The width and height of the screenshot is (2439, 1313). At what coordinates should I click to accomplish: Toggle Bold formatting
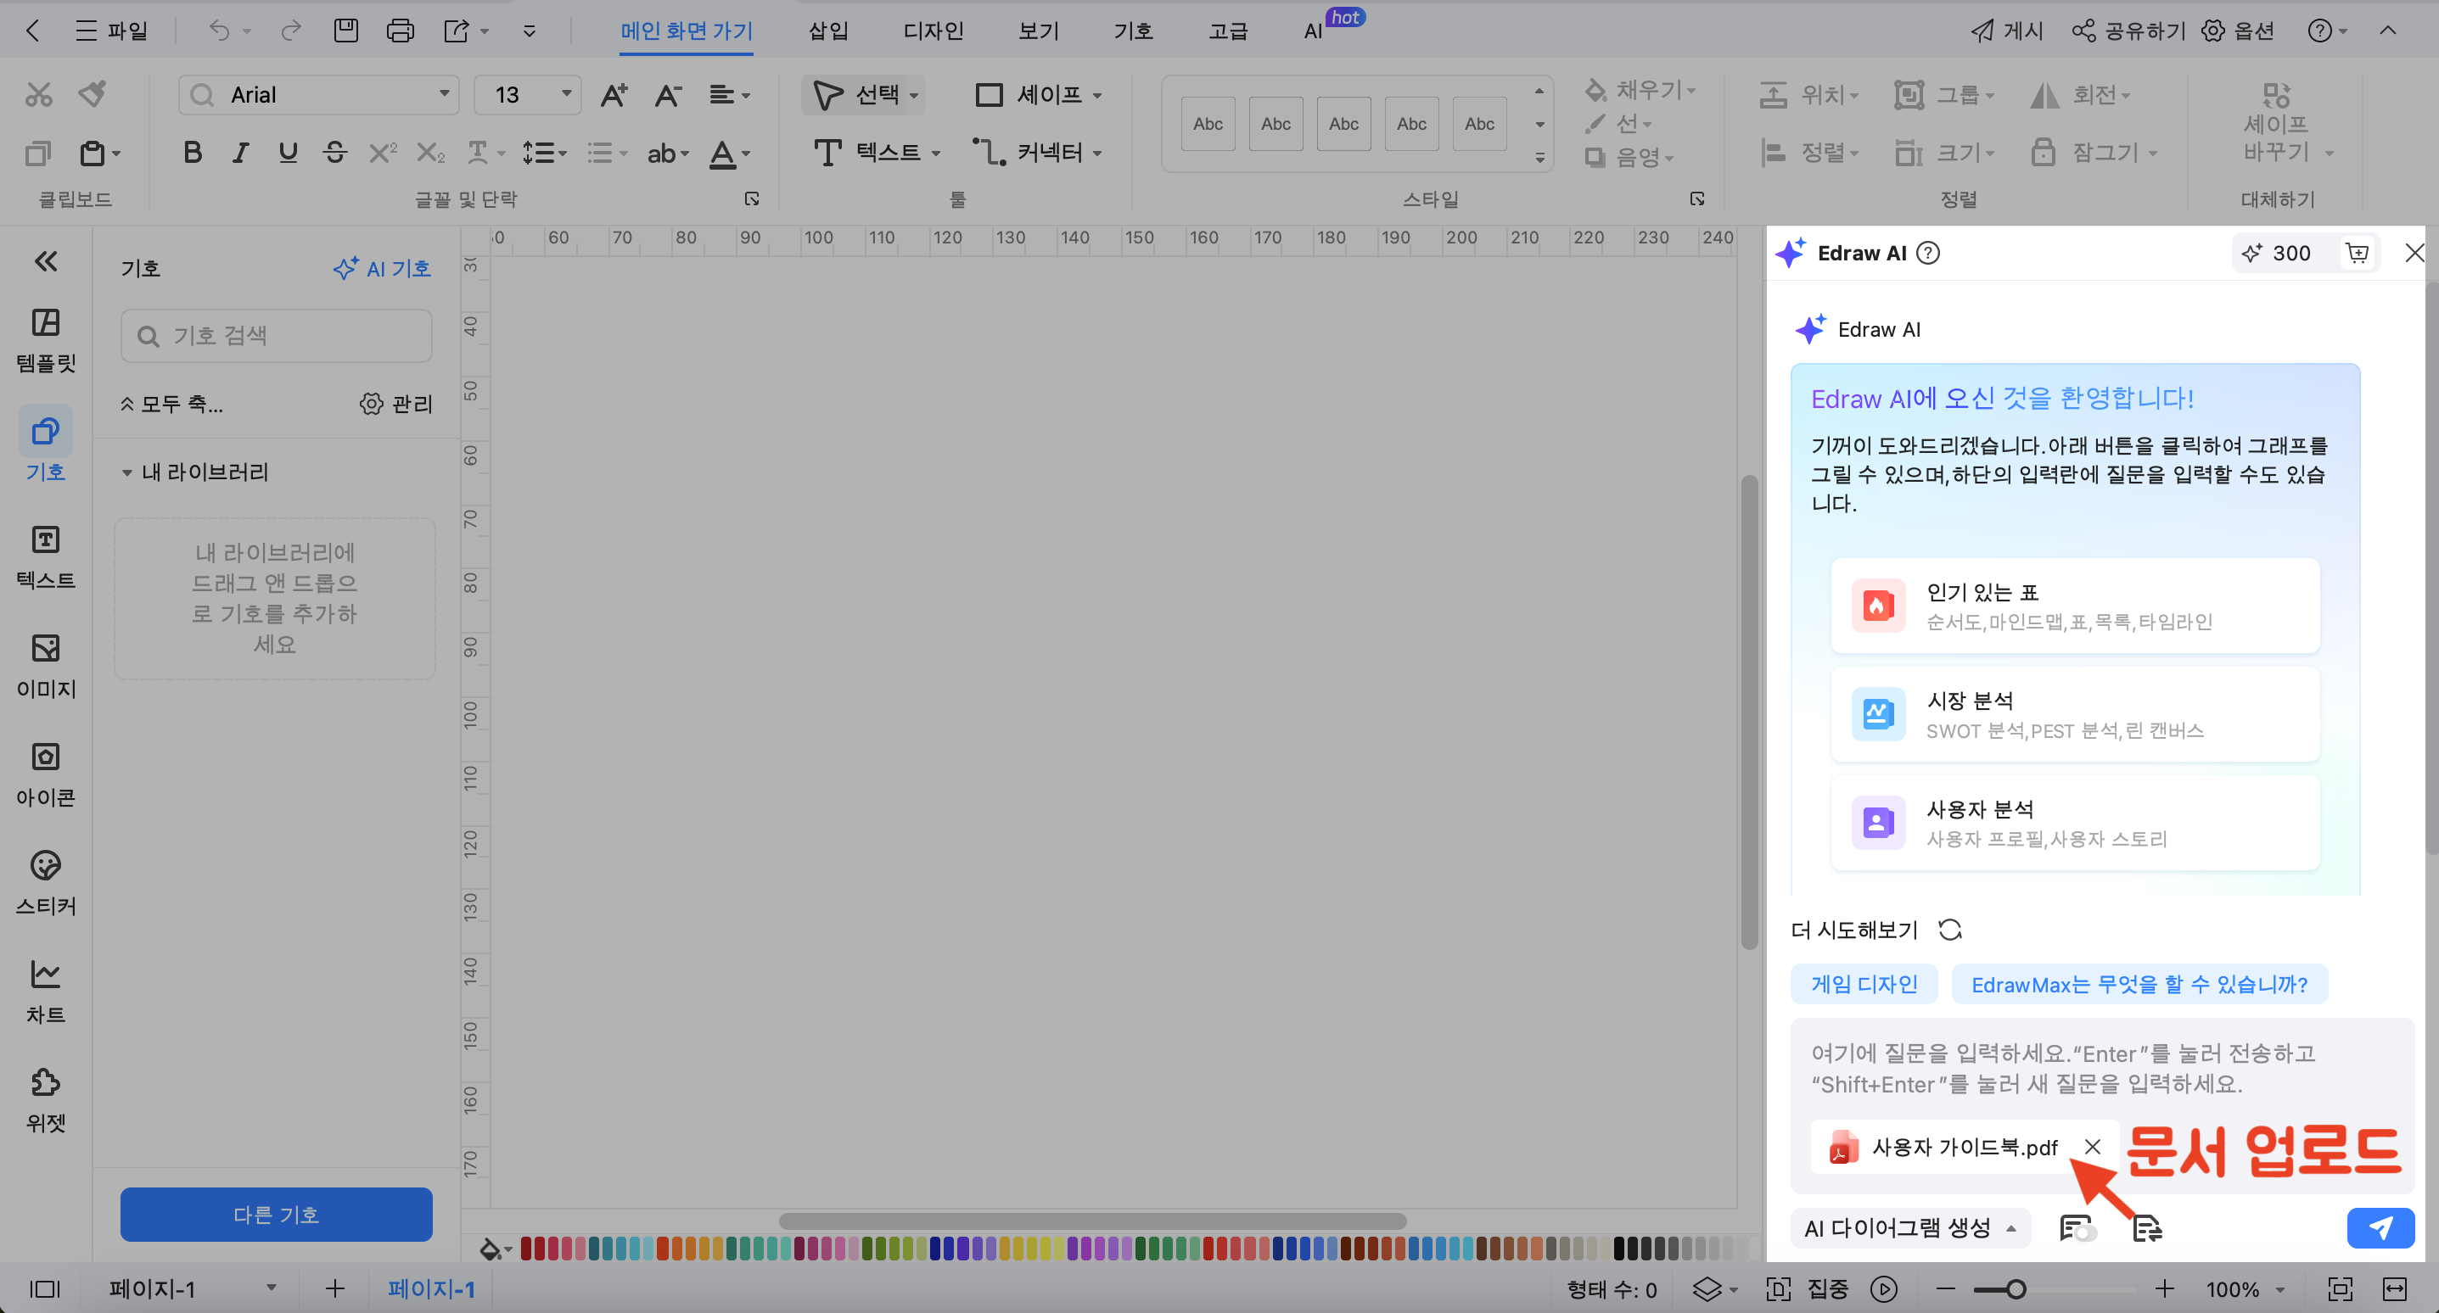(192, 153)
